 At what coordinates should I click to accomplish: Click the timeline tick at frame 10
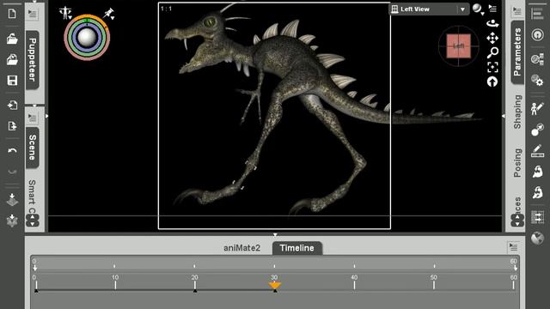(115, 285)
